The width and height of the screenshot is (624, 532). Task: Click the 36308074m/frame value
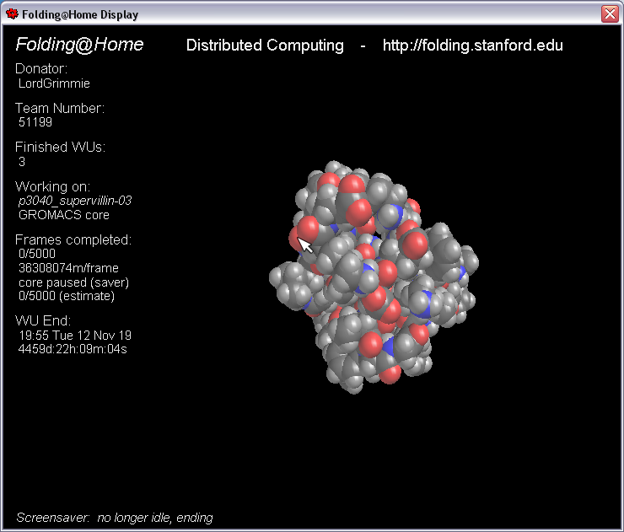[68, 268]
